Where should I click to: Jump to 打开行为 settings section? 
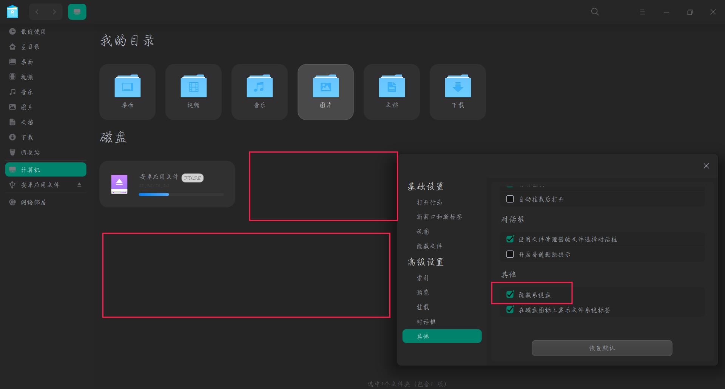[429, 202]
